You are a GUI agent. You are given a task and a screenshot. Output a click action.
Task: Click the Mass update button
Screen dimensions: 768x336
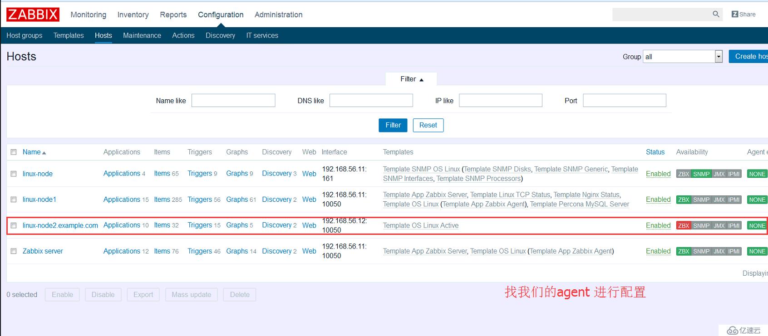(192, 295)
